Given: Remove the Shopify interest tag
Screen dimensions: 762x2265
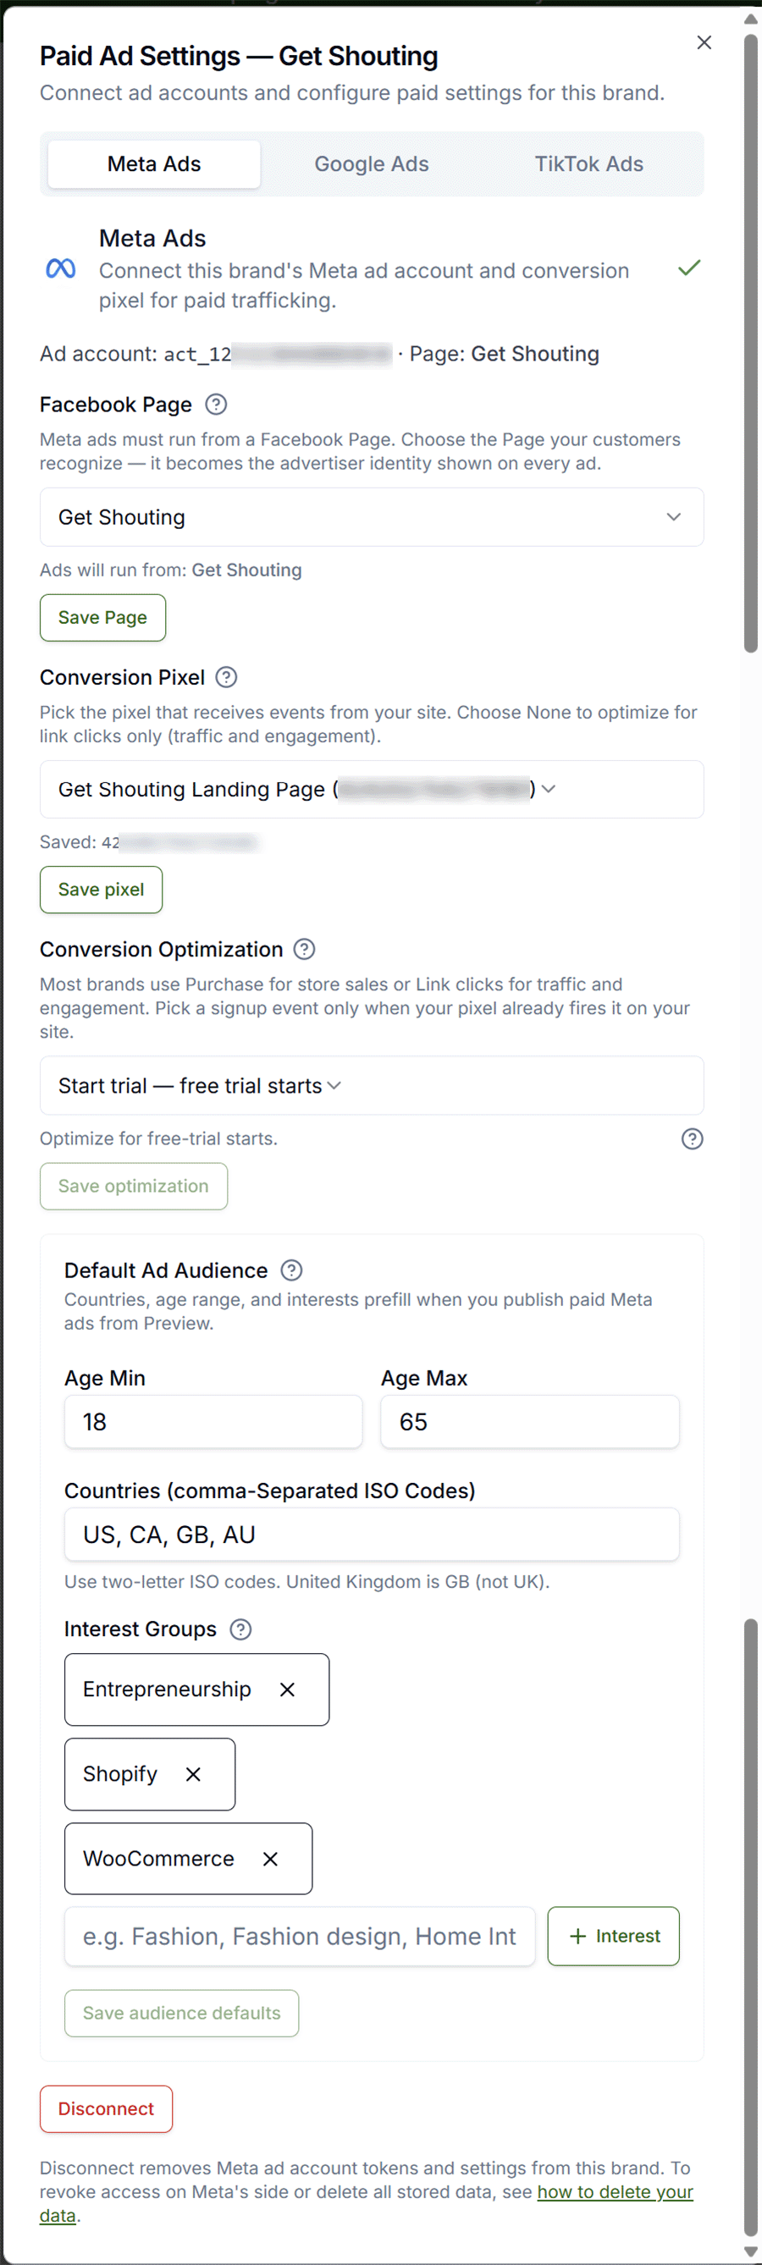Looking at the screenshot, I should [x=193, y=1773].
